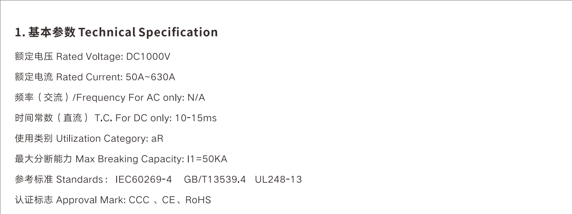Select the GB/T13539.4 standard text

tap(215, 180)
